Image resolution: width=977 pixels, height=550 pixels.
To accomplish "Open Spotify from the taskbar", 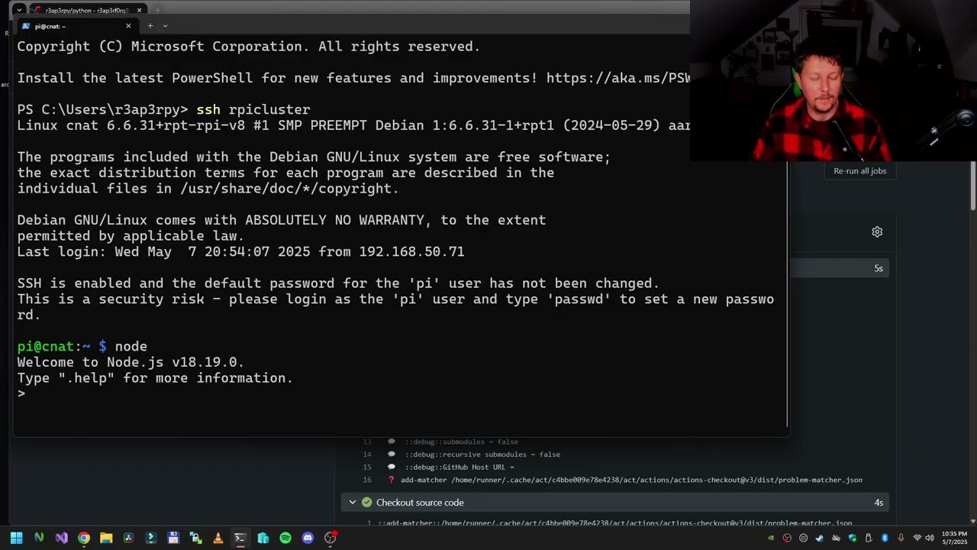I will click(x=285, y=538).
